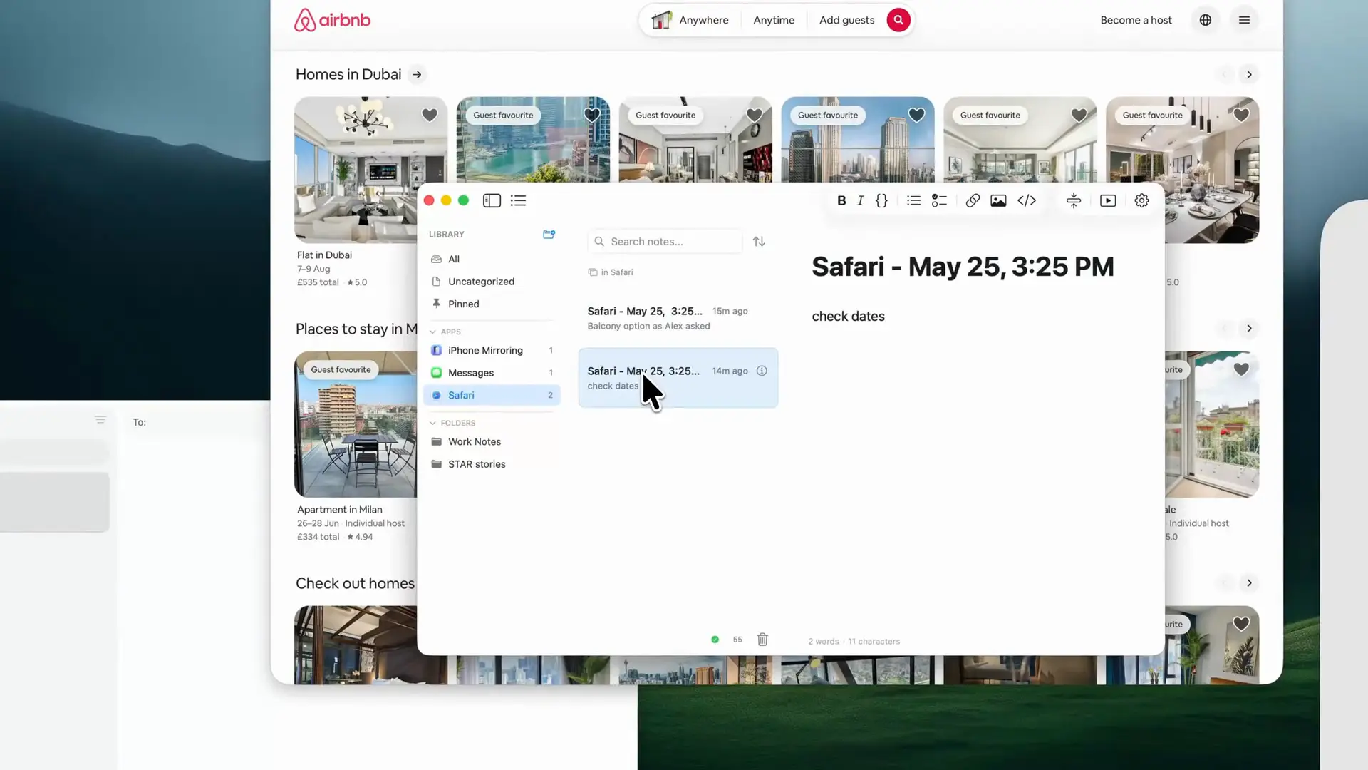Image resolution: width=1368 pixels, height=770 pixels.
Task: Click Anytime in Airbnb search bar
Action: [774, 20]
